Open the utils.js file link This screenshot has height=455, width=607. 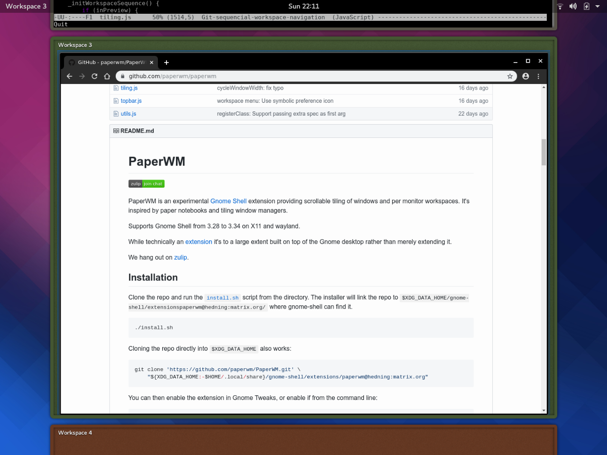pos(129,114)
